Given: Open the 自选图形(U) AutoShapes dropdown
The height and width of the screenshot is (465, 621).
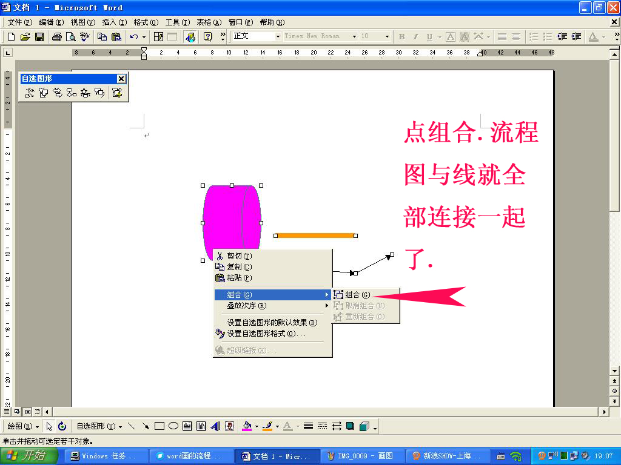Looking at the screenshot, I should point(99,426).
